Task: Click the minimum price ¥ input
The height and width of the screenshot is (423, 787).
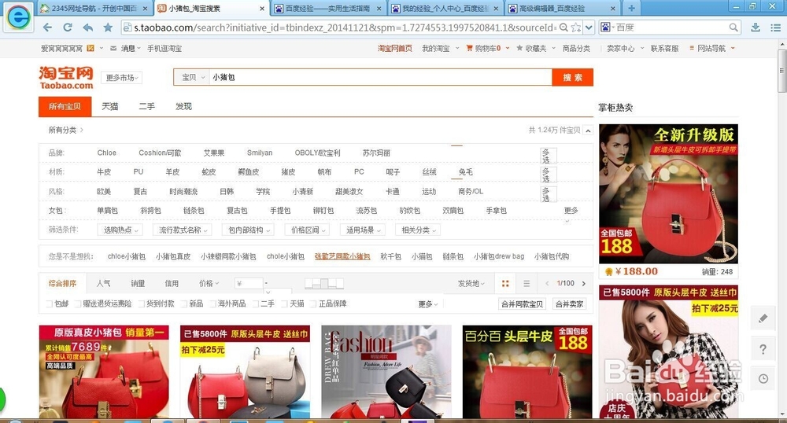Action: (x=249, y=284)
